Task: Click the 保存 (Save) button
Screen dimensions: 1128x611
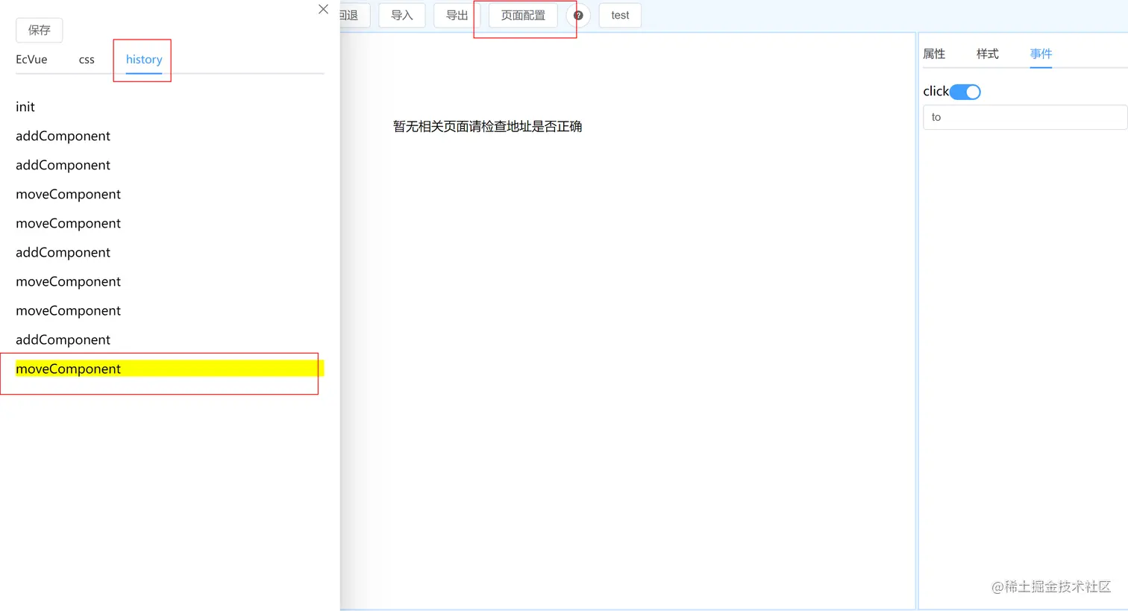Action: pos(39,30)
